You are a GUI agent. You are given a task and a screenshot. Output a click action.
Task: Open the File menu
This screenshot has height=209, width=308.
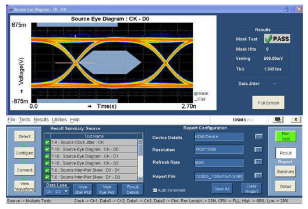(11, 120)
